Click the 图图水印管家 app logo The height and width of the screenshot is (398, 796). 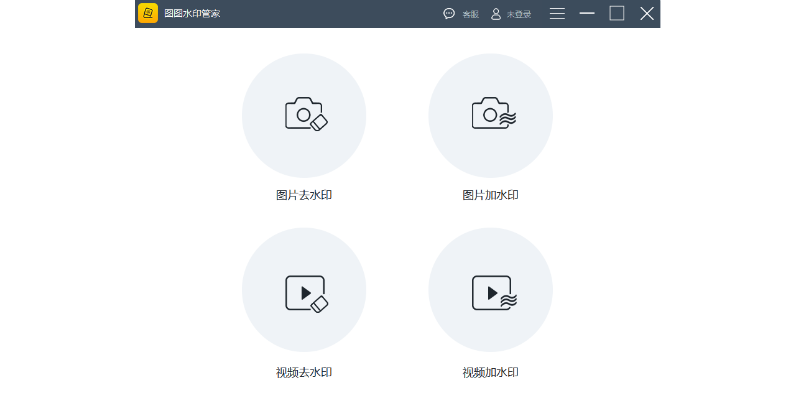[x=148, y=13]
